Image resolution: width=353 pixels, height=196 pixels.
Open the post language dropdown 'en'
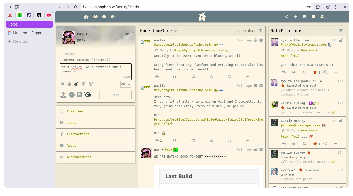[126, 84]
